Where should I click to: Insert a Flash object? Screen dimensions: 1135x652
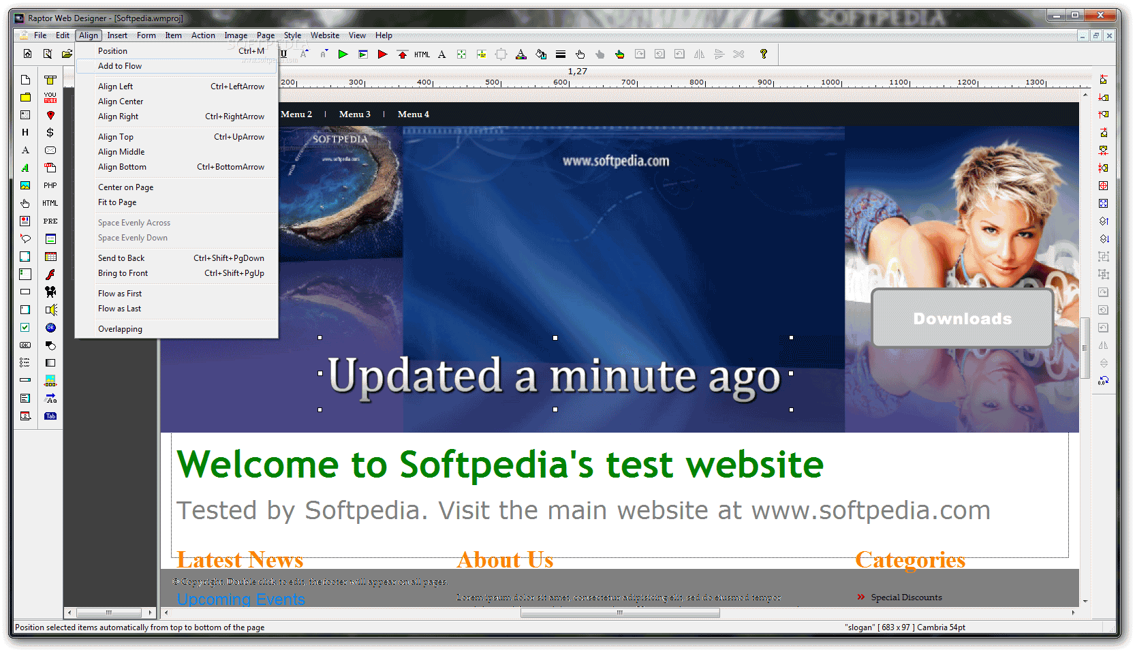pyautogui.click(x=50, y=274)
